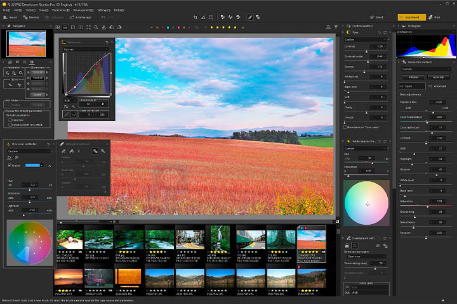
Task: Go to next image arrow icon
Action: point(119,27)
